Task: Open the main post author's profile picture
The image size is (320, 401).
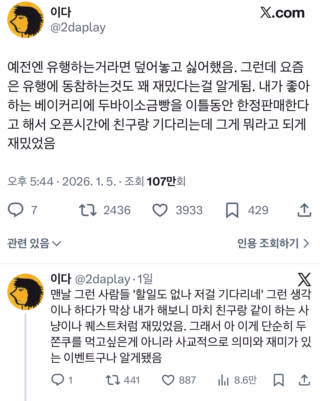Action: 25,20
